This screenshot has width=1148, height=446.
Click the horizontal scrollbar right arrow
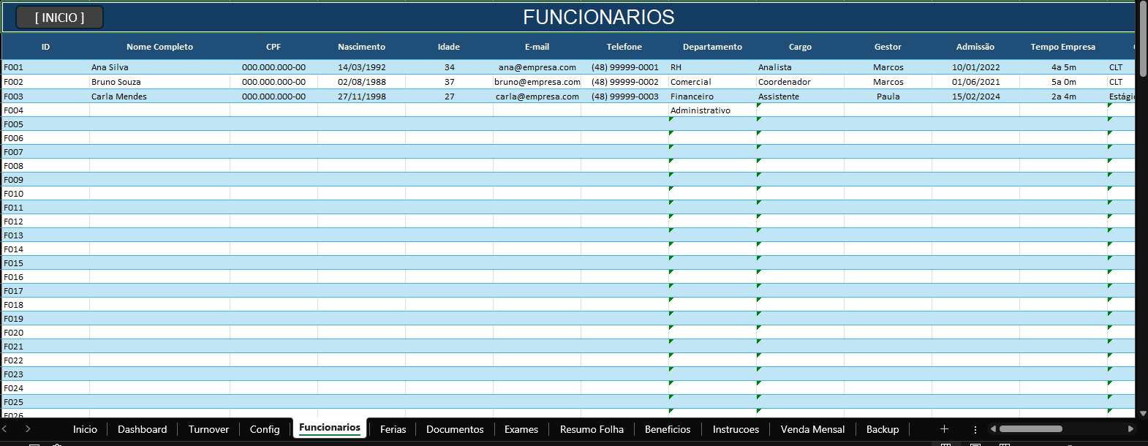point(1130,429)
